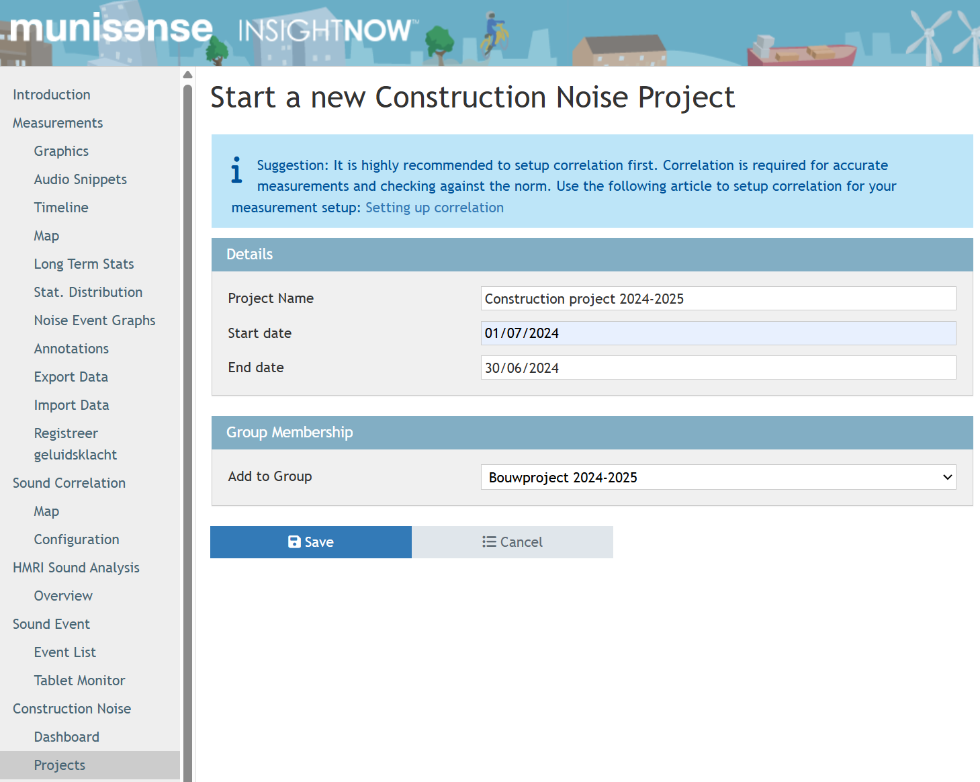Edit the End date field

718,368
